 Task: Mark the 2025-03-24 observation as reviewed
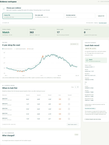69,104
